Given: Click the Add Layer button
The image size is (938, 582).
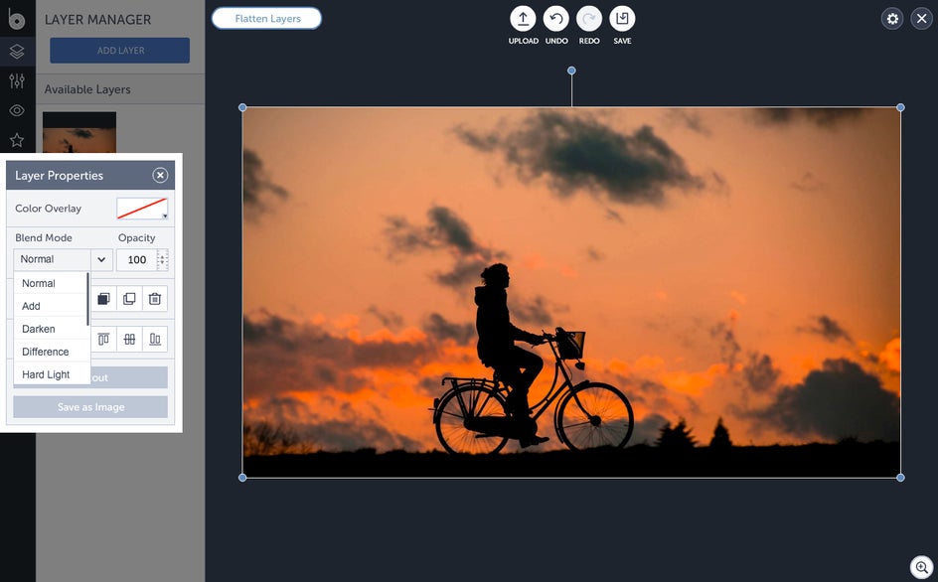Looking at the screenshot, I should pos(119,51).
